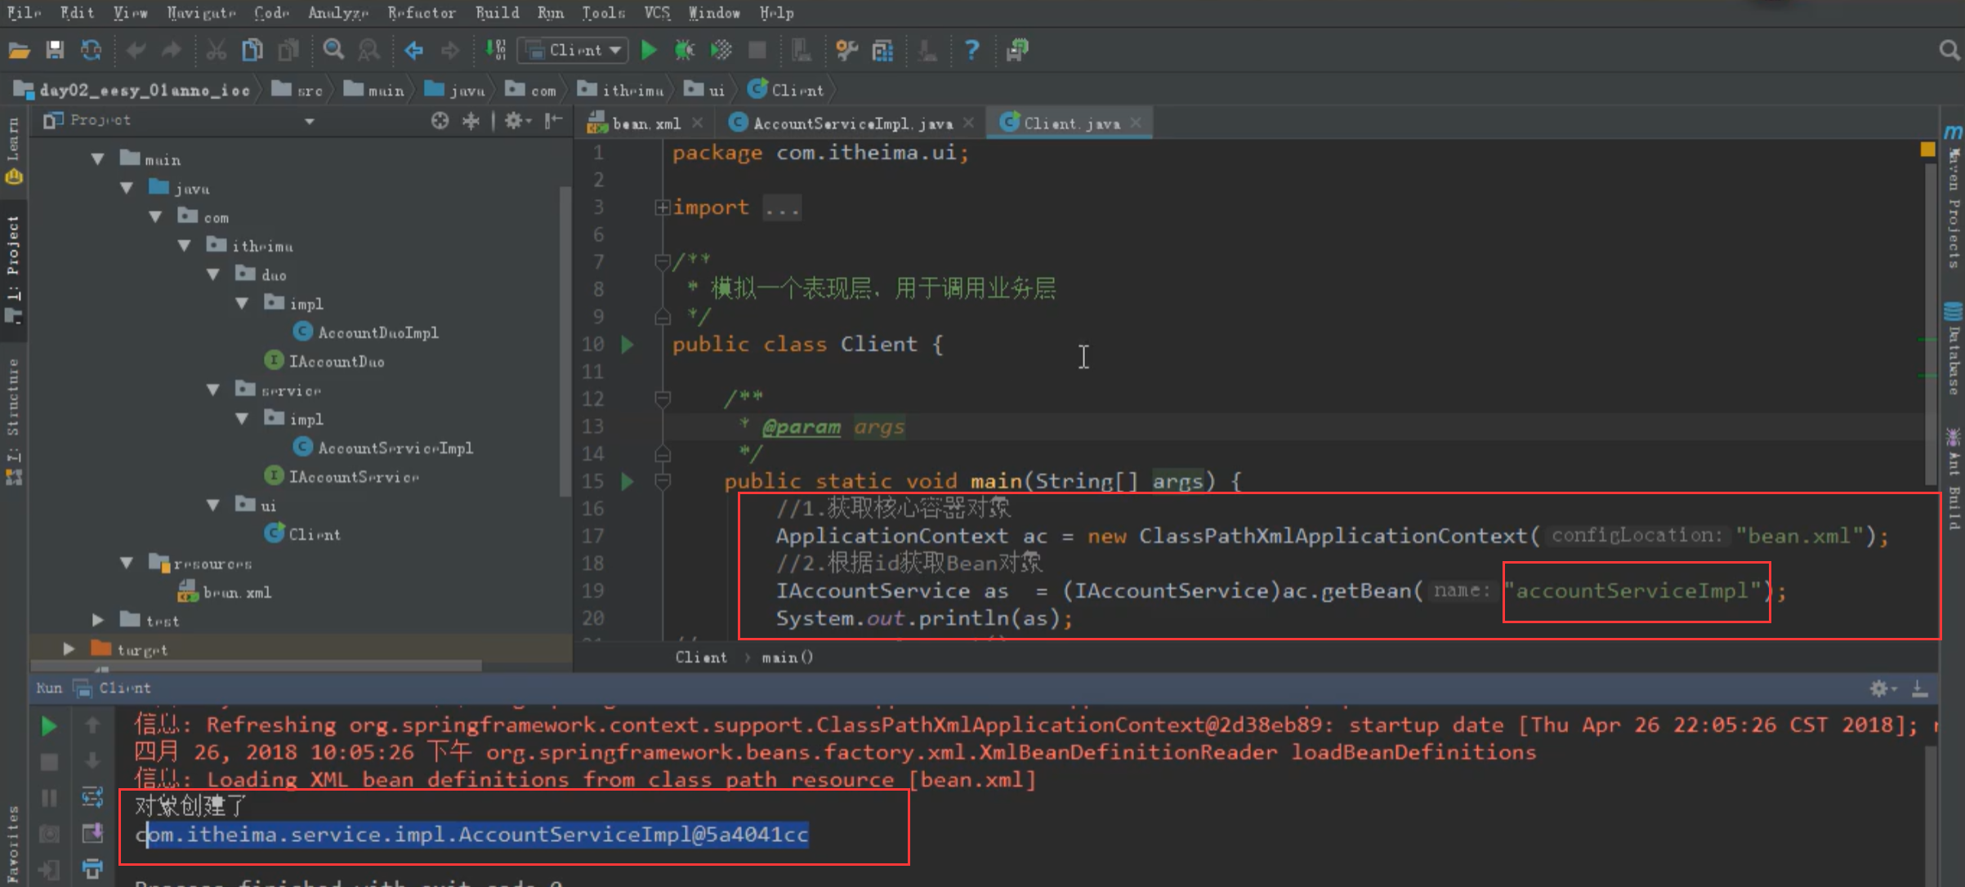
Task: Click the Find magnifier icon in toolbar
Action: pos(333,51)
